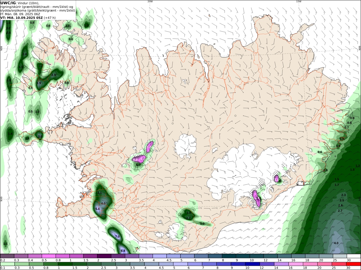Click the '2.6' value in the southeast sea
361x270 pixels.
pyautogui.click(x=340, y=206)
